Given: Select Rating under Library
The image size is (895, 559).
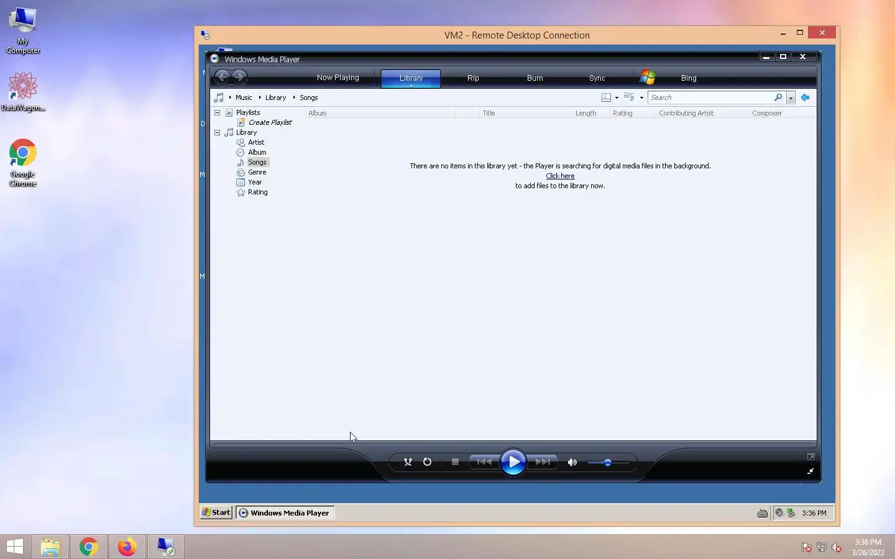Looking at the screenshot, I should click(258, 192).
